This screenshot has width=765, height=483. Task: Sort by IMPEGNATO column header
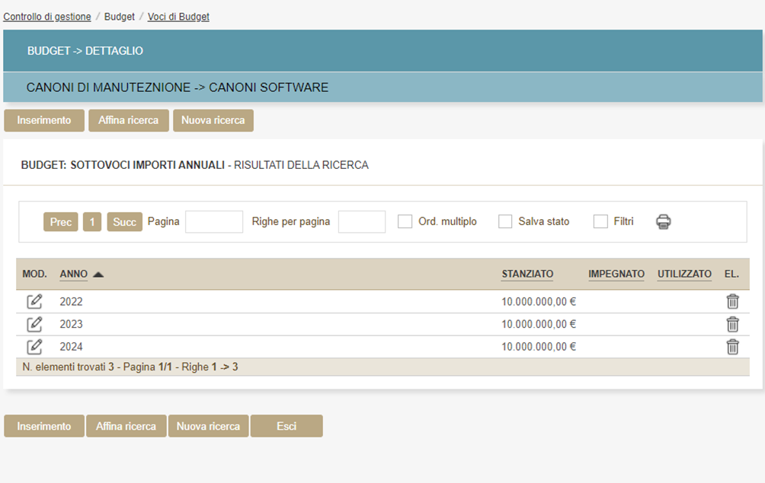[616, 274]
